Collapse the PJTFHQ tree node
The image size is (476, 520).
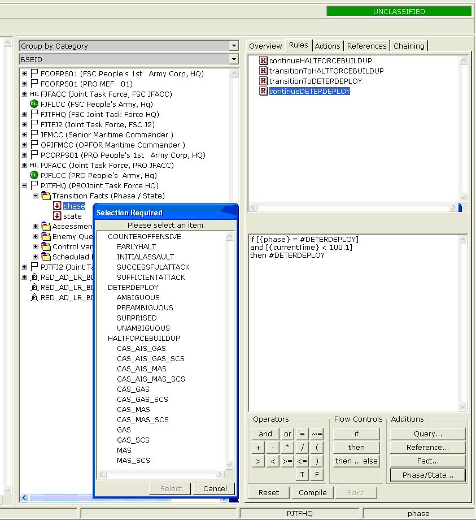(x=24, y=185)
